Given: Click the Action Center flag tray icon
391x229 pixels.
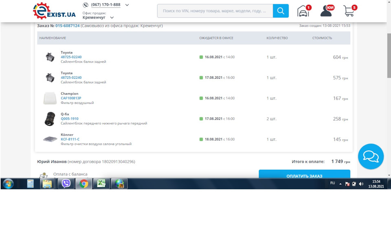Looking at the screenshot, I should tap(347, 184).
